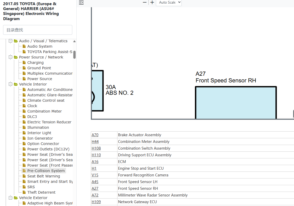Open the Charging diagram page
294x206 pixels.
pyautogui.click(x=35, y=63)
